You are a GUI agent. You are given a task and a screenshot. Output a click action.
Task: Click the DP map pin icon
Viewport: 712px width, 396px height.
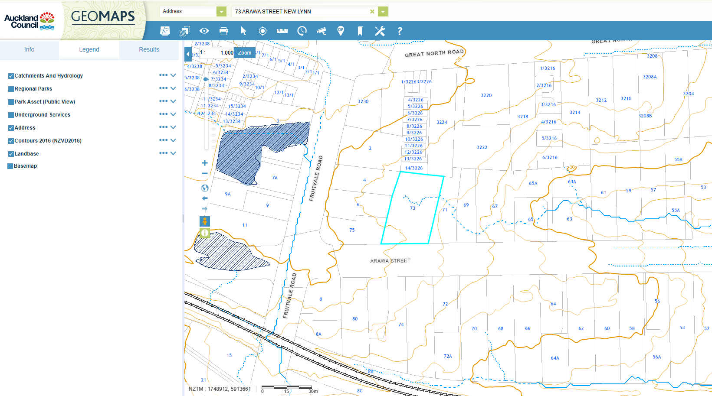point(341,31)
